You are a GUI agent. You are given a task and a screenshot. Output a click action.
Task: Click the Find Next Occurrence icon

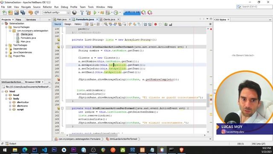coord(115,24)
